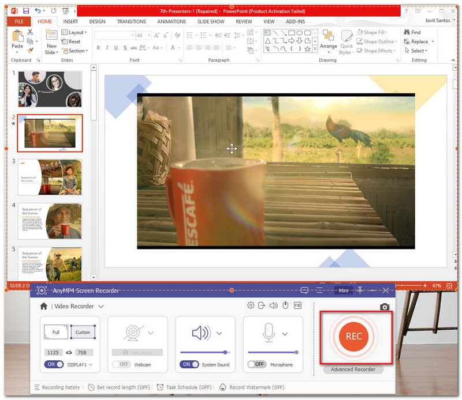The image size is (462, 400).
Task: Disable the System Sound toggle
Action: click(x=189, y=365)
